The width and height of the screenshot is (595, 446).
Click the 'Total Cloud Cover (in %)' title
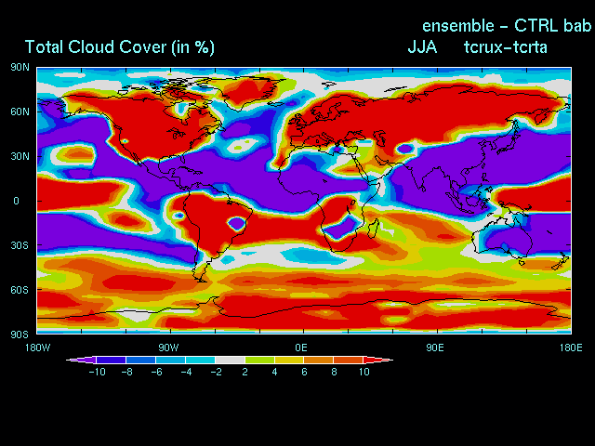pos(120,47)
